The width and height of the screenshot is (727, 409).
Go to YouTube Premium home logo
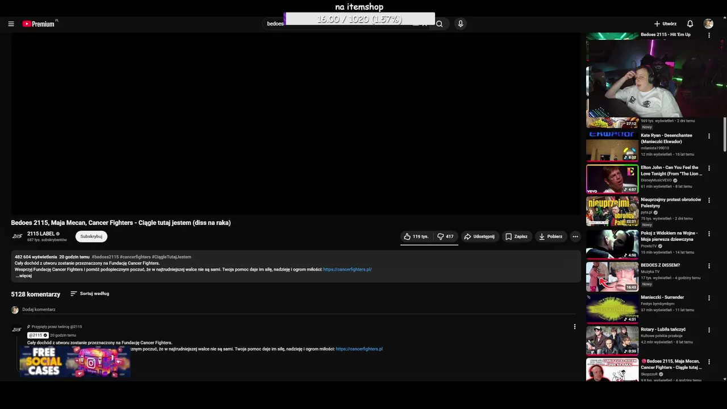pyautogui.click(x=39, y=24)
